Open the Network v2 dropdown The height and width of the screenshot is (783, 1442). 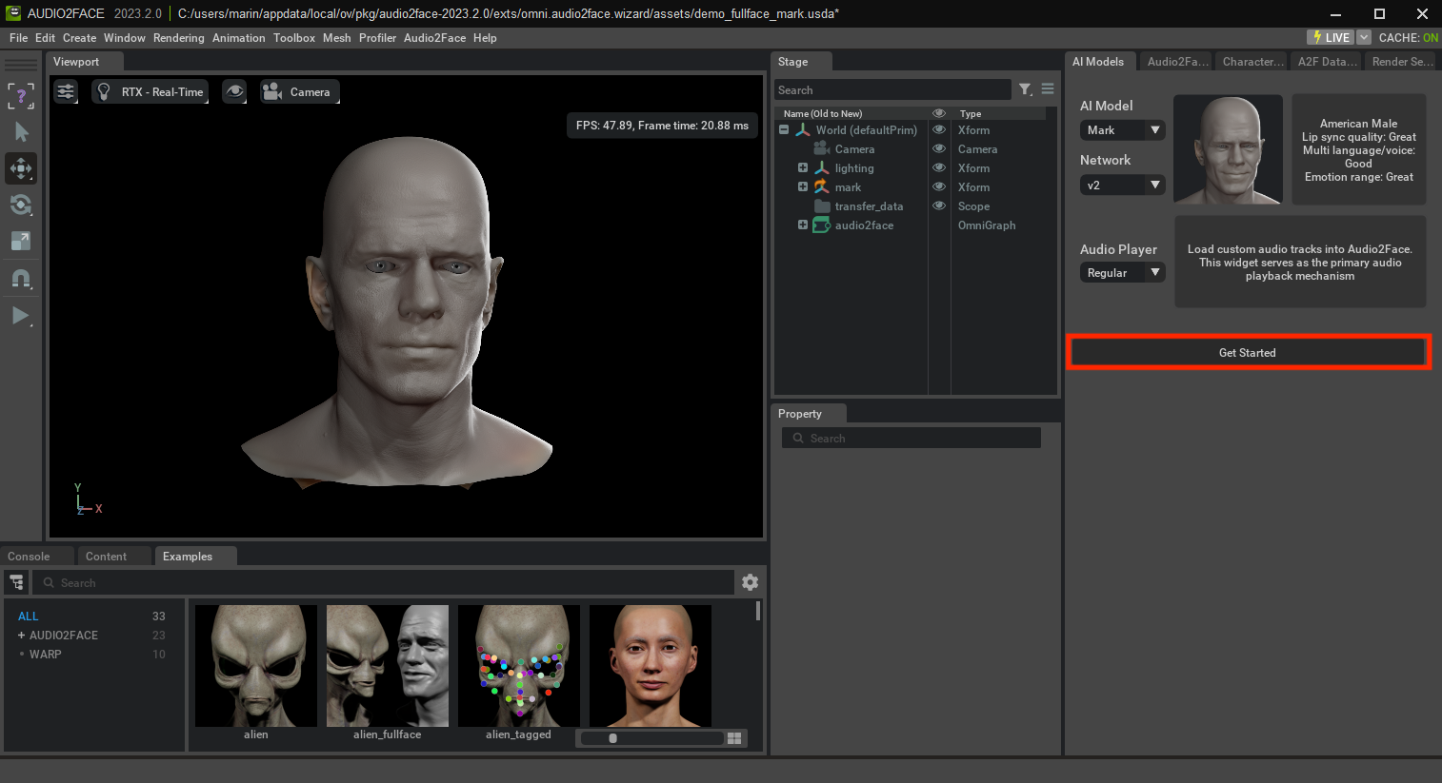(1122, 186)
